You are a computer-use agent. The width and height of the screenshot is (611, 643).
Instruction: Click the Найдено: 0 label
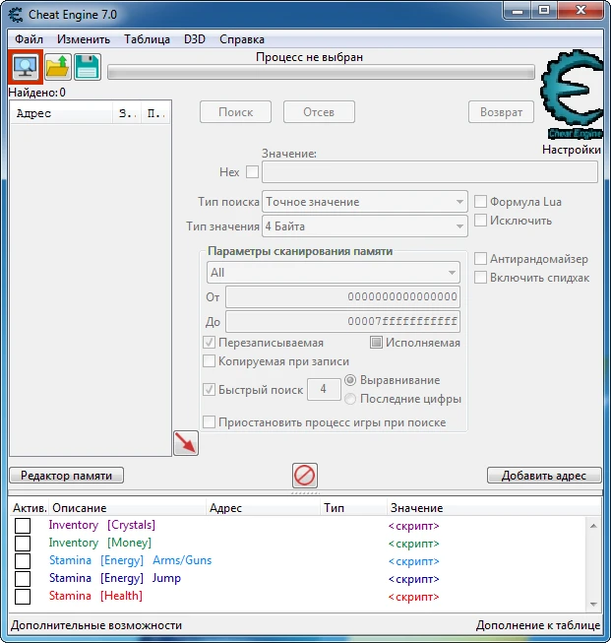36,93
